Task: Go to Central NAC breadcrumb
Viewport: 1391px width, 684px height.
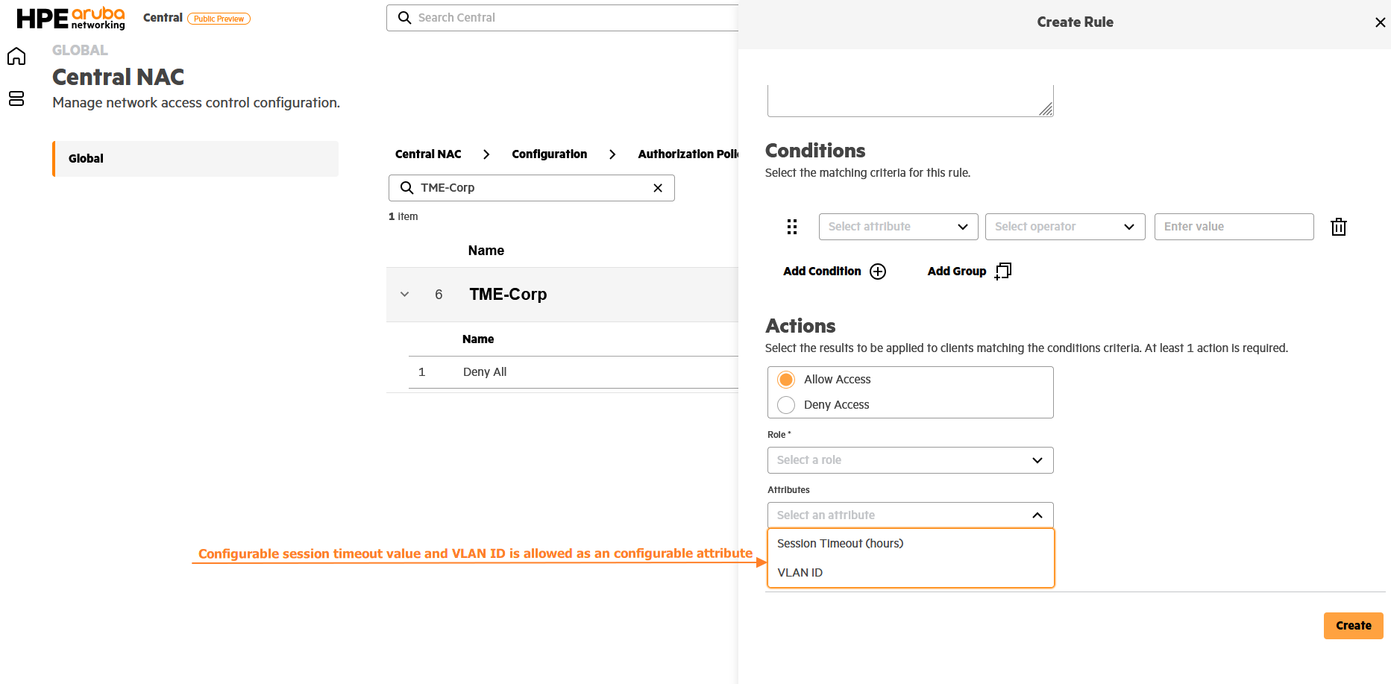Action: click(x=428, y=154)
